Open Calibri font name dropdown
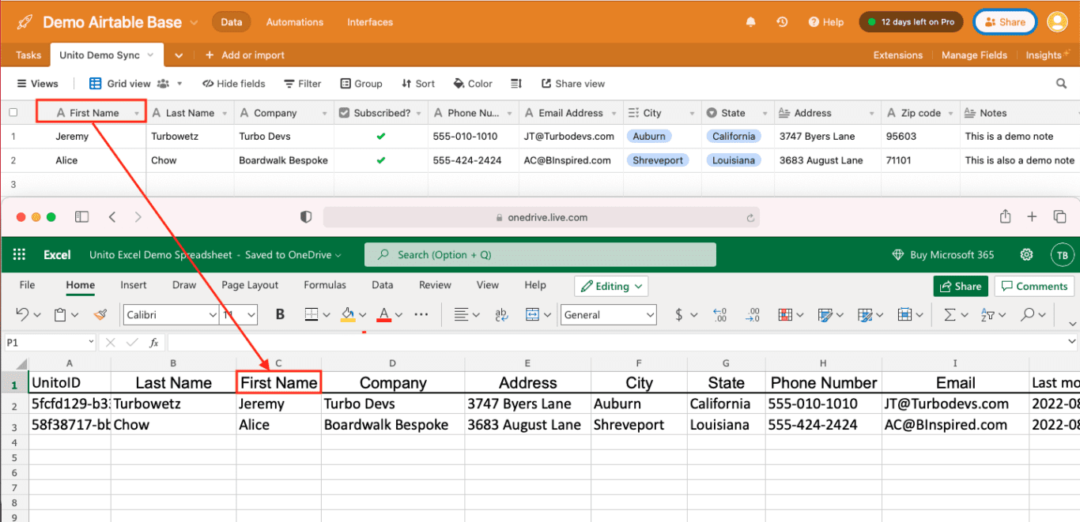This screenshot has width=1080, height=522. (213, 314)
